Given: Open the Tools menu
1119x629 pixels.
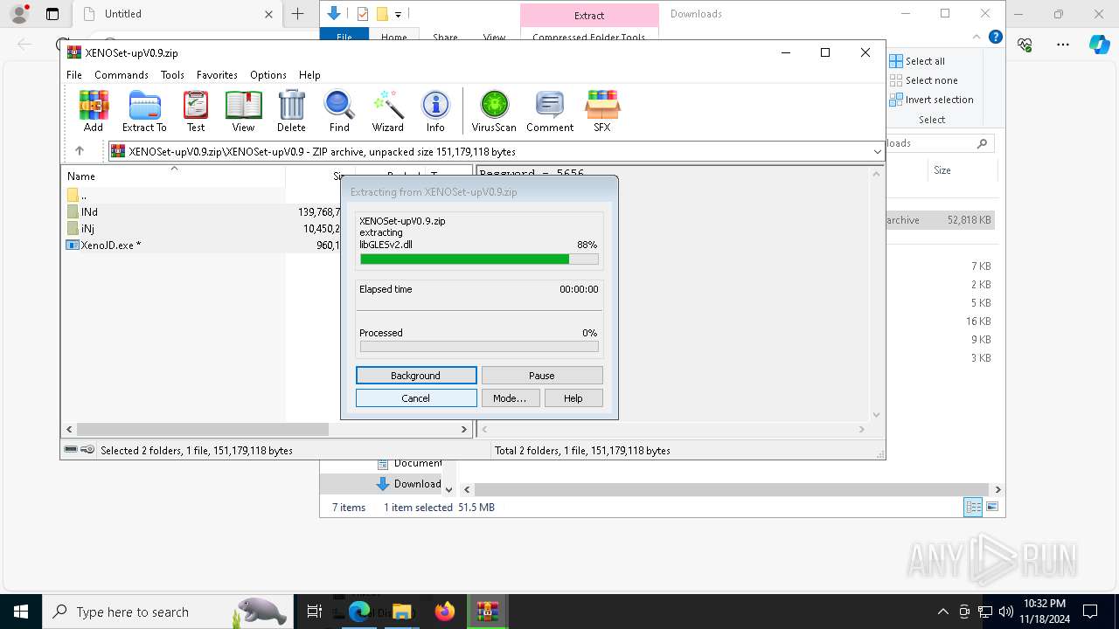Looking at the screenshot, I should pos(172,75).
